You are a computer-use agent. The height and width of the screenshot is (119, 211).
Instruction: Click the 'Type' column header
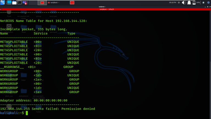click(x=71, y=34)
